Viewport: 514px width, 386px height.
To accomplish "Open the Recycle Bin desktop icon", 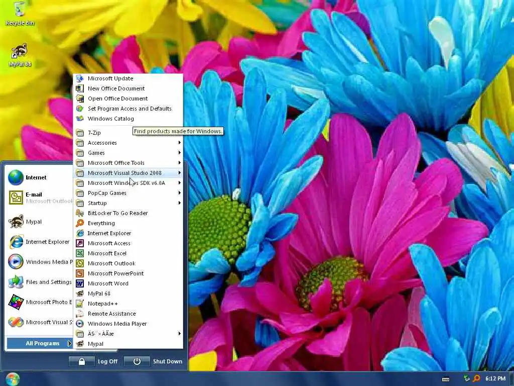I will pyautogui.click(x=20, y=13).
